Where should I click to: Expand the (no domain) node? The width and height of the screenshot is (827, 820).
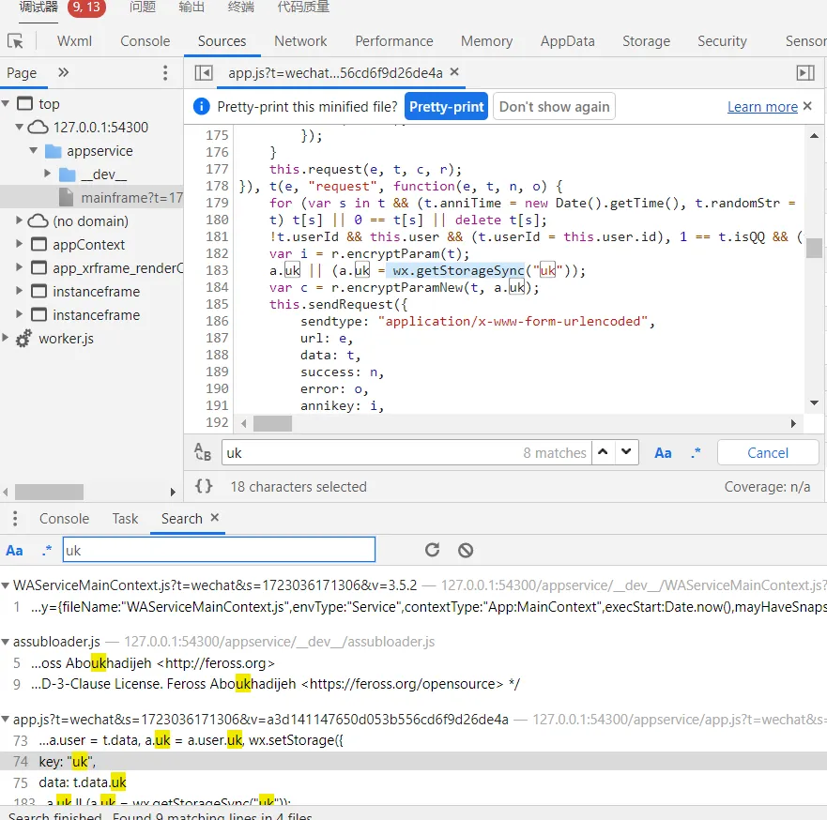tap(20, 220)
